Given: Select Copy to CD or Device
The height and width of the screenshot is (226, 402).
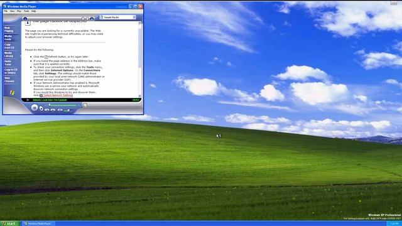Looking at the screenshot, I should (11, 71).
